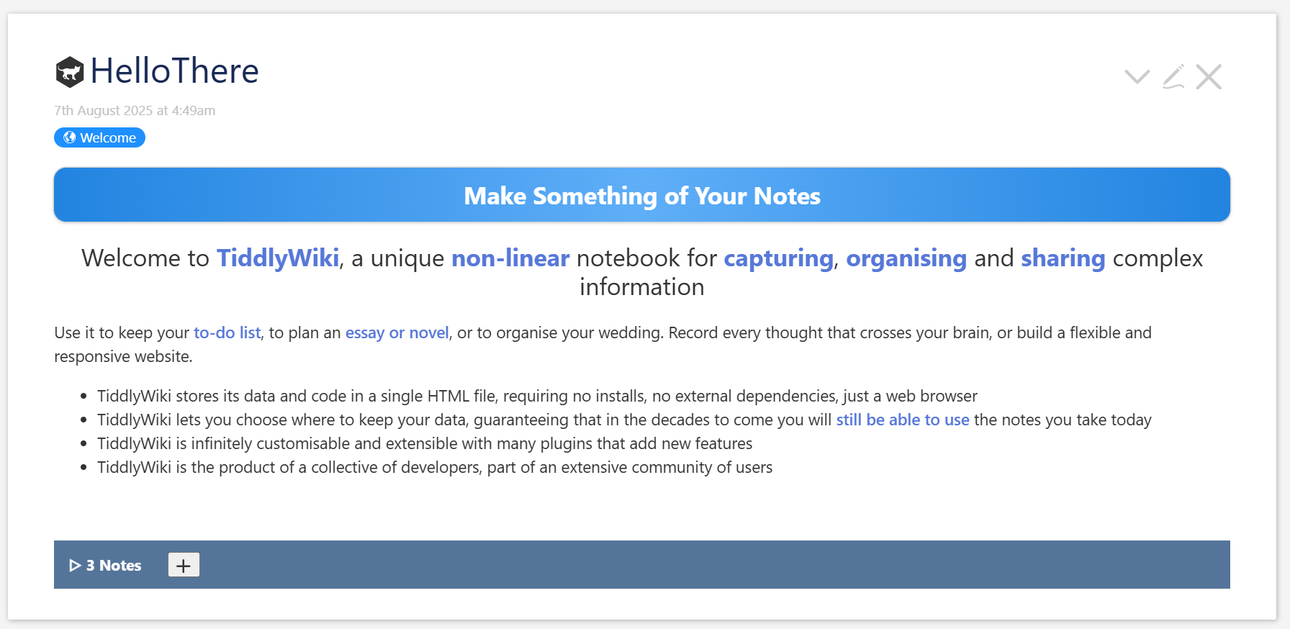The height and width of the screenshot is (629, 1290).
Task: Open the organising link
Action: pyautogui.click(x=906, y=258)
